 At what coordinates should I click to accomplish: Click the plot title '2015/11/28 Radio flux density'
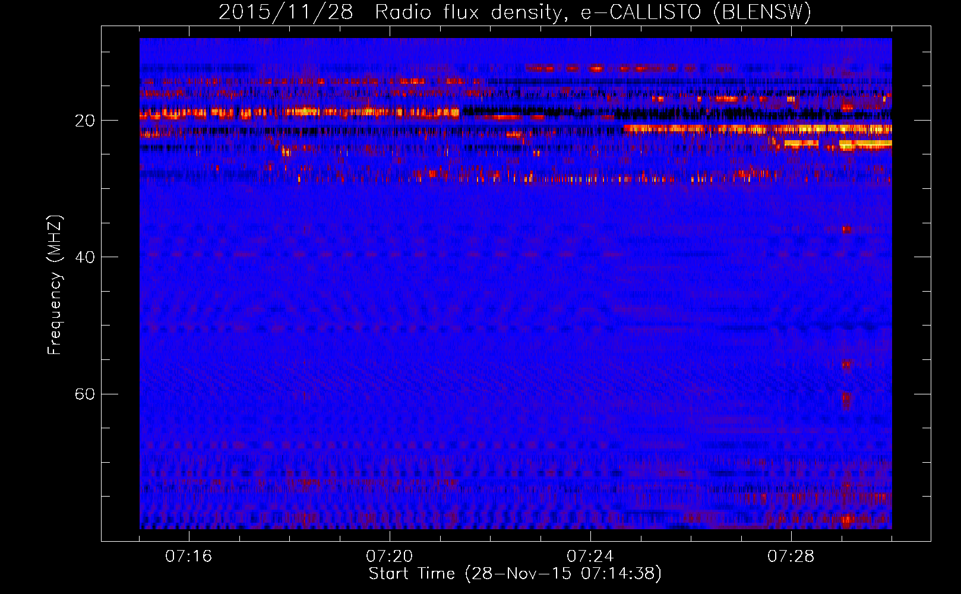[x=515, y=12]
